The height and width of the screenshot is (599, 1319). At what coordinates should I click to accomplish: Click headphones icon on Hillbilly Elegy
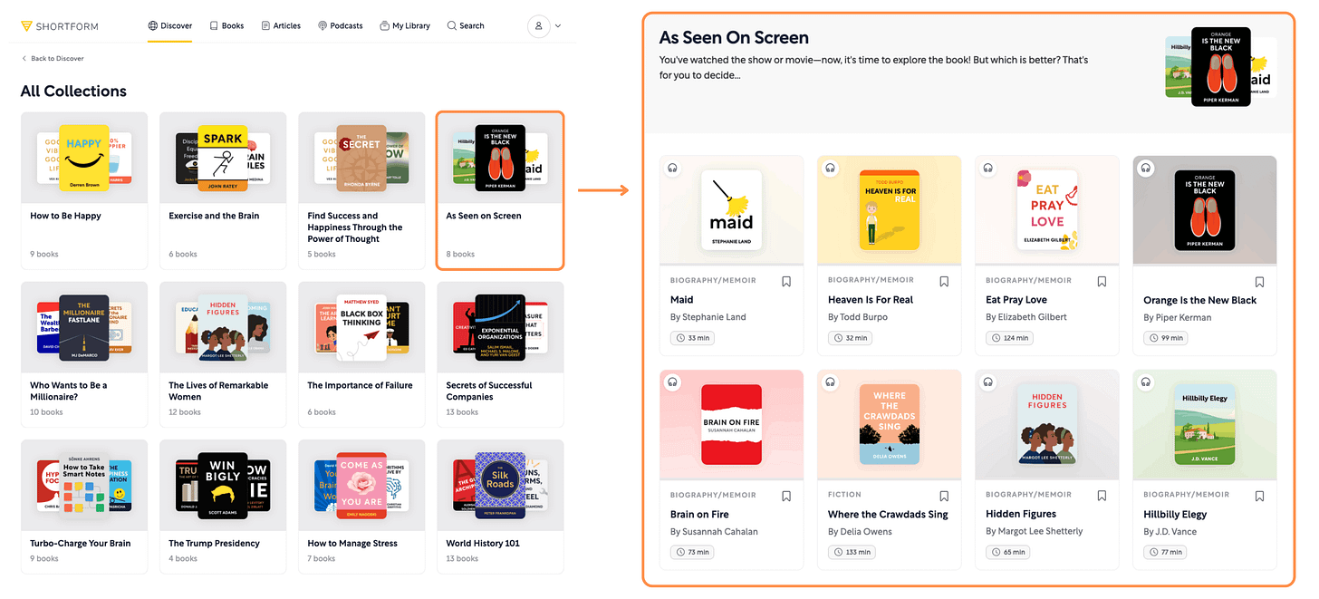[1145, 382]
